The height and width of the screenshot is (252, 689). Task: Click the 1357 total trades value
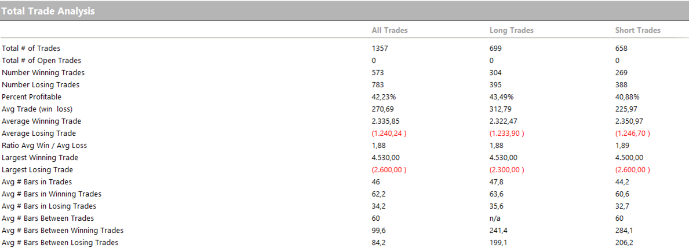pos(380,49)
